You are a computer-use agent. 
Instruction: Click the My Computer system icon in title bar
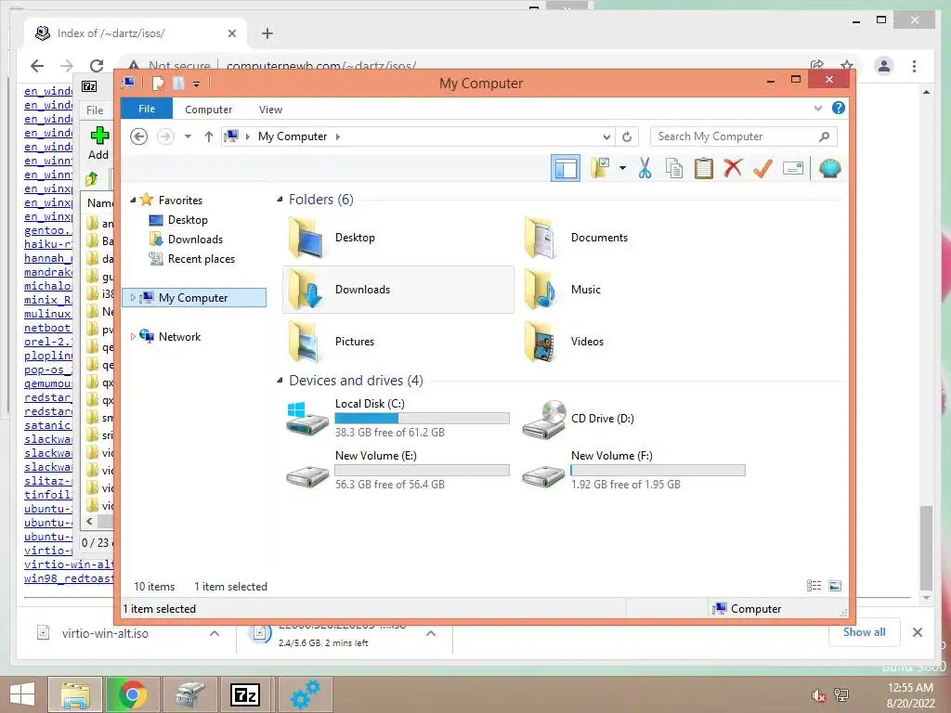click(128, 83)
